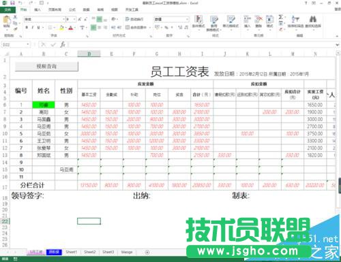
Task: Click the Clear eraser icon
Action: coord(281,29)
